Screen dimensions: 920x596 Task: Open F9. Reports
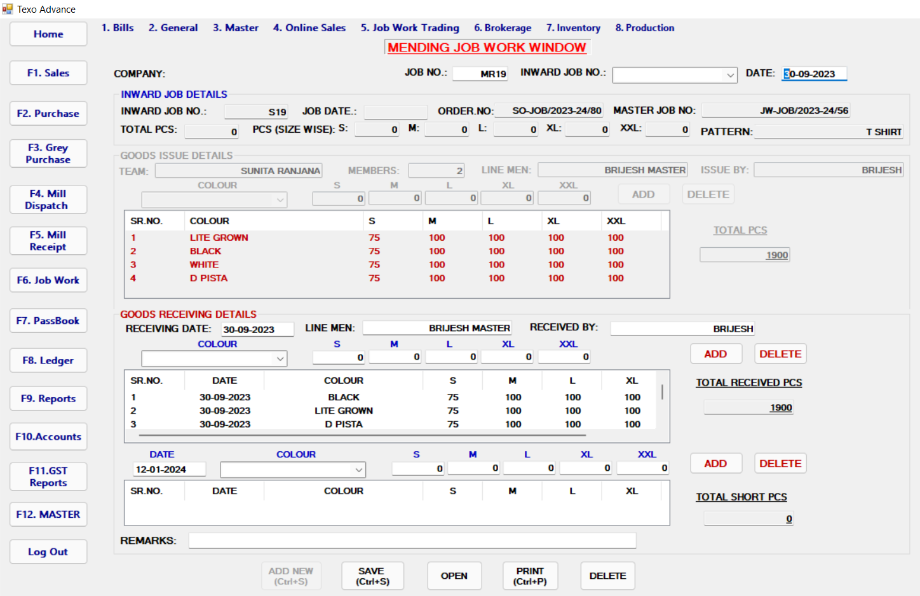point(48,399)
